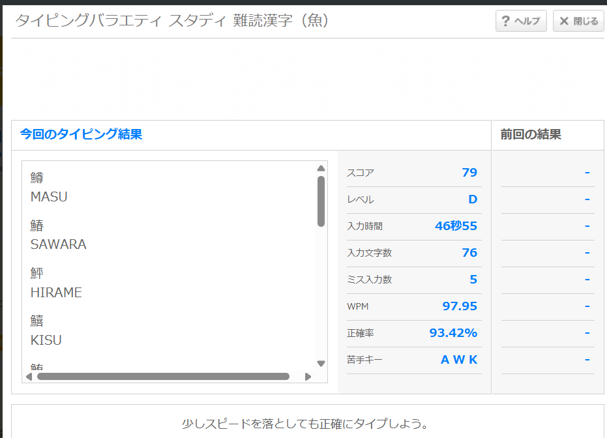This screenshot has width=607, height=438.
Task: Click the レベル label
Action: tap(361, 199)
